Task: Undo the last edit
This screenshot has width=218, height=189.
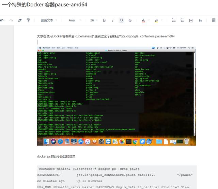Action: (2, 20)
